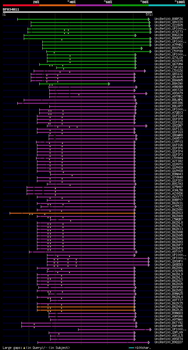Click the orange alignment bar for UniRef100_B6ZKG3
The width and height of the screenshot is (188, 350).
tap(72, 213)
